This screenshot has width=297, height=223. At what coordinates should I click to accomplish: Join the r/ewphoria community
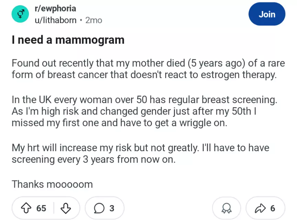[x=267, y=14]
